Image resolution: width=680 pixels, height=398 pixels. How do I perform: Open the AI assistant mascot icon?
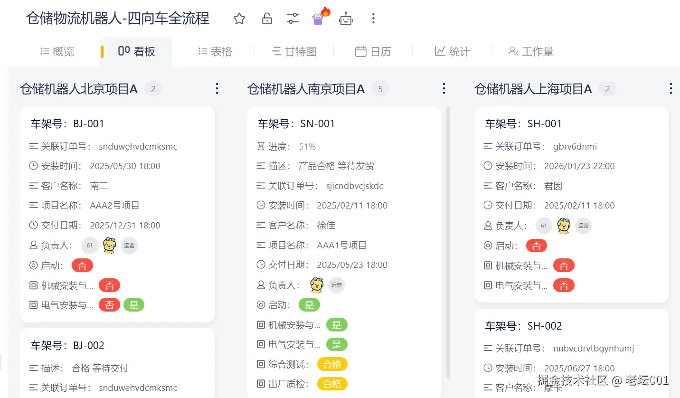317,18
